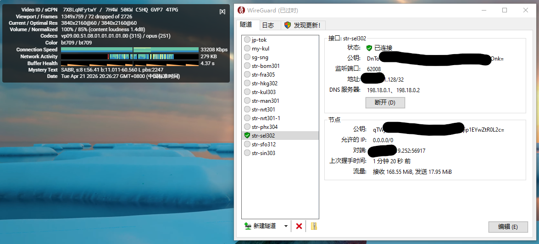Select the str-man301 tunnel name

pos(266,101)
